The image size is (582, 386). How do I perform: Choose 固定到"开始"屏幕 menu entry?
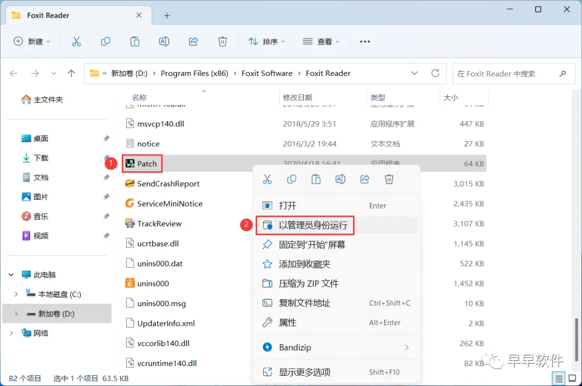point(336,245)
